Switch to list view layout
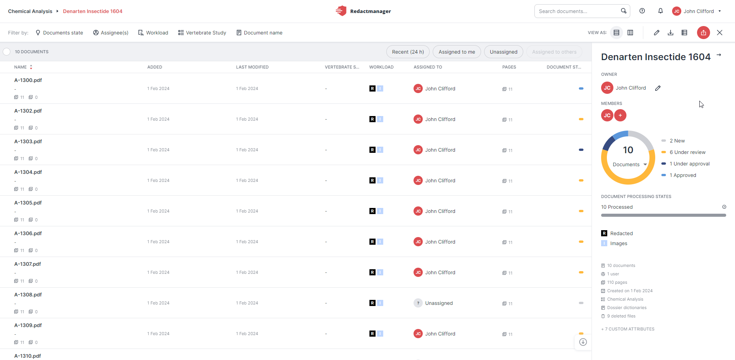 tap(616, 33)
